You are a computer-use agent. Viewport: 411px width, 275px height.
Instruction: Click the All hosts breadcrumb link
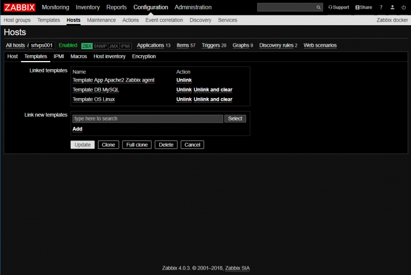[x=16, y=46]
